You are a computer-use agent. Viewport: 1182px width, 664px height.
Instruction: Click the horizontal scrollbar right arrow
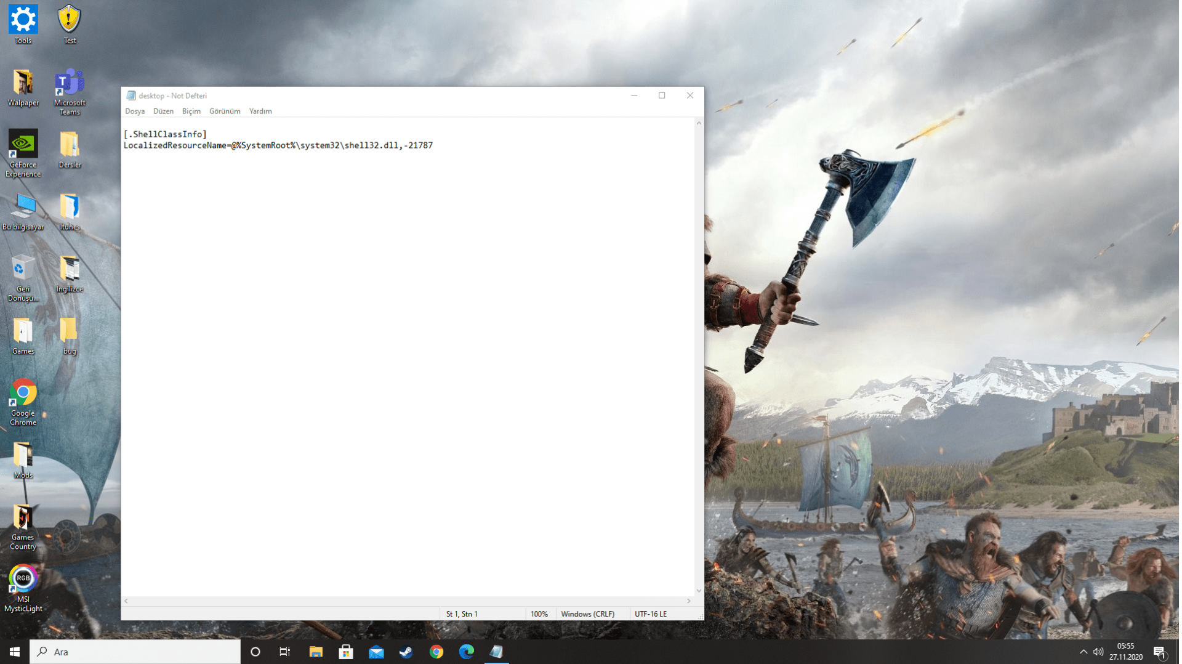click(x=689, y=601)
